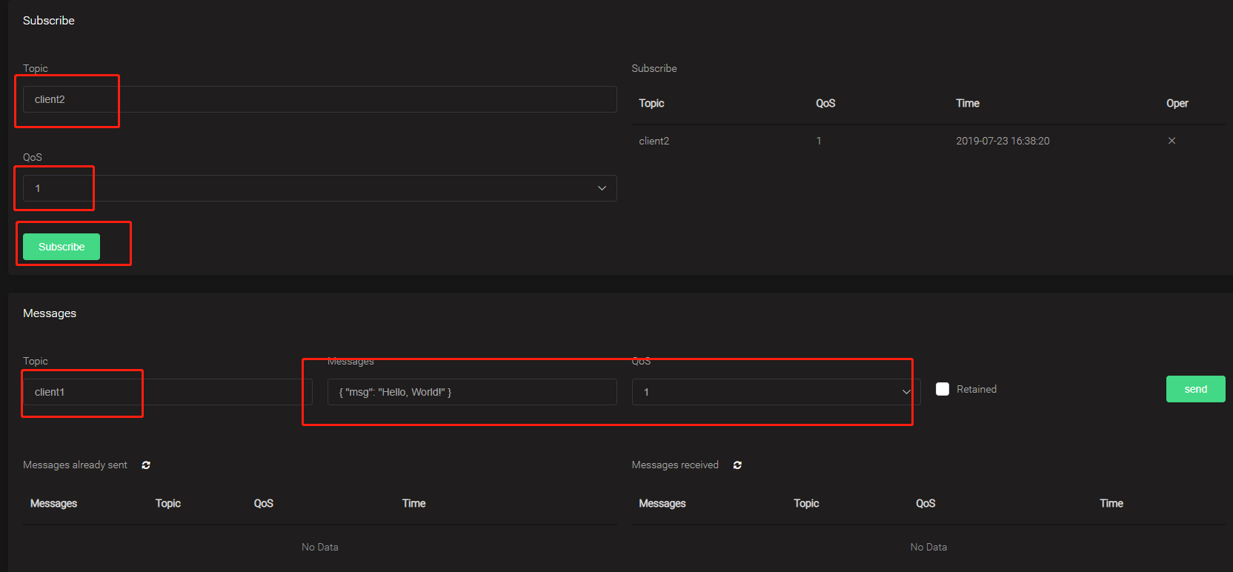This screenshot has width=1233, height=572.
Task: Click QoS header in the already sent table
Action: [x=264, y=503]
